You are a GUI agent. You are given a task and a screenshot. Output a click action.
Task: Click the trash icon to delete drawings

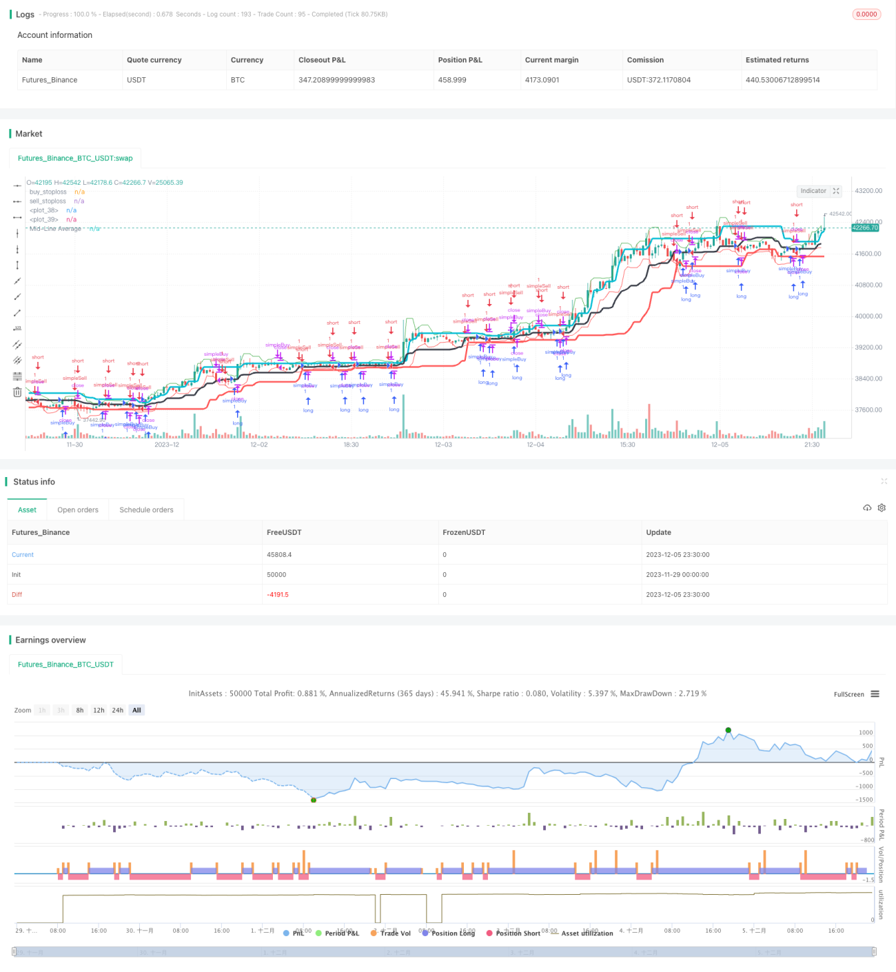tap(17, 392)
